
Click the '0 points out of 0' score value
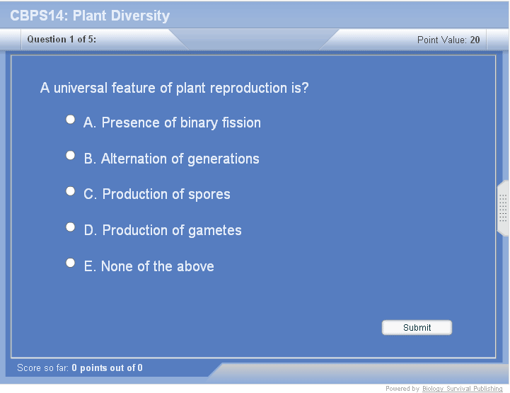coord(107,368)
